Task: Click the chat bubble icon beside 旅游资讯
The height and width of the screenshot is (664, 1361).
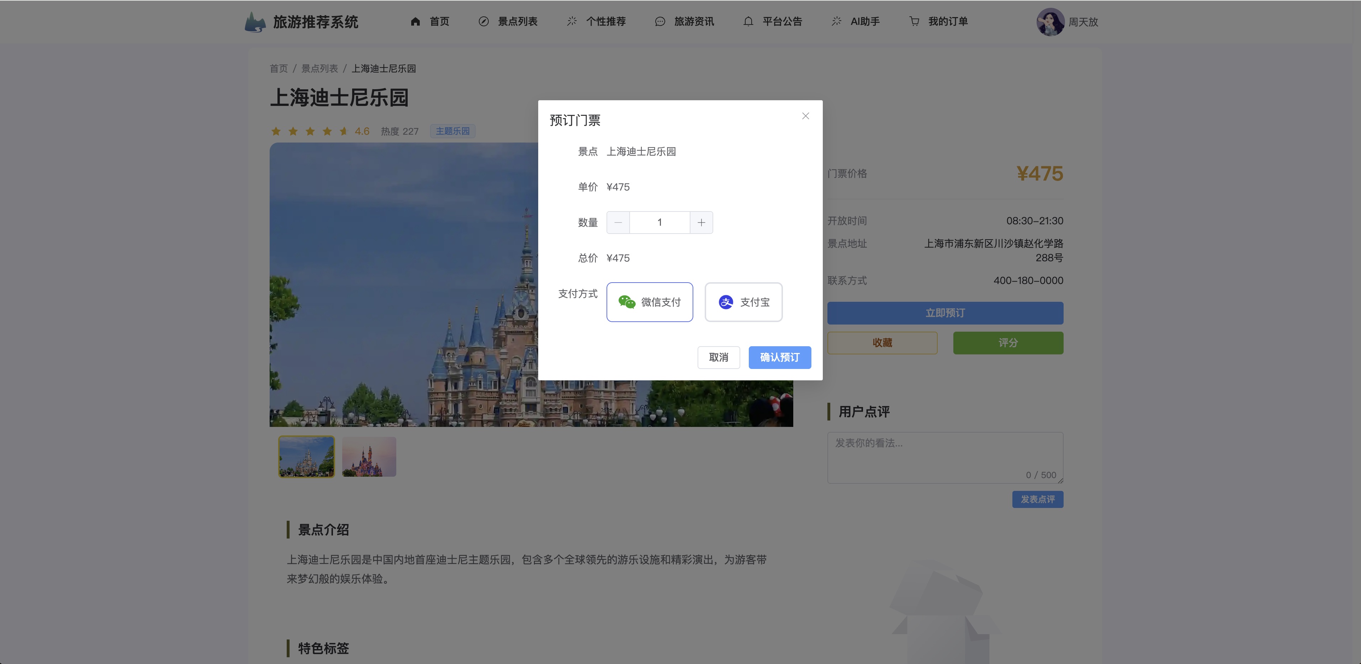Action: [x=660, y=22]
